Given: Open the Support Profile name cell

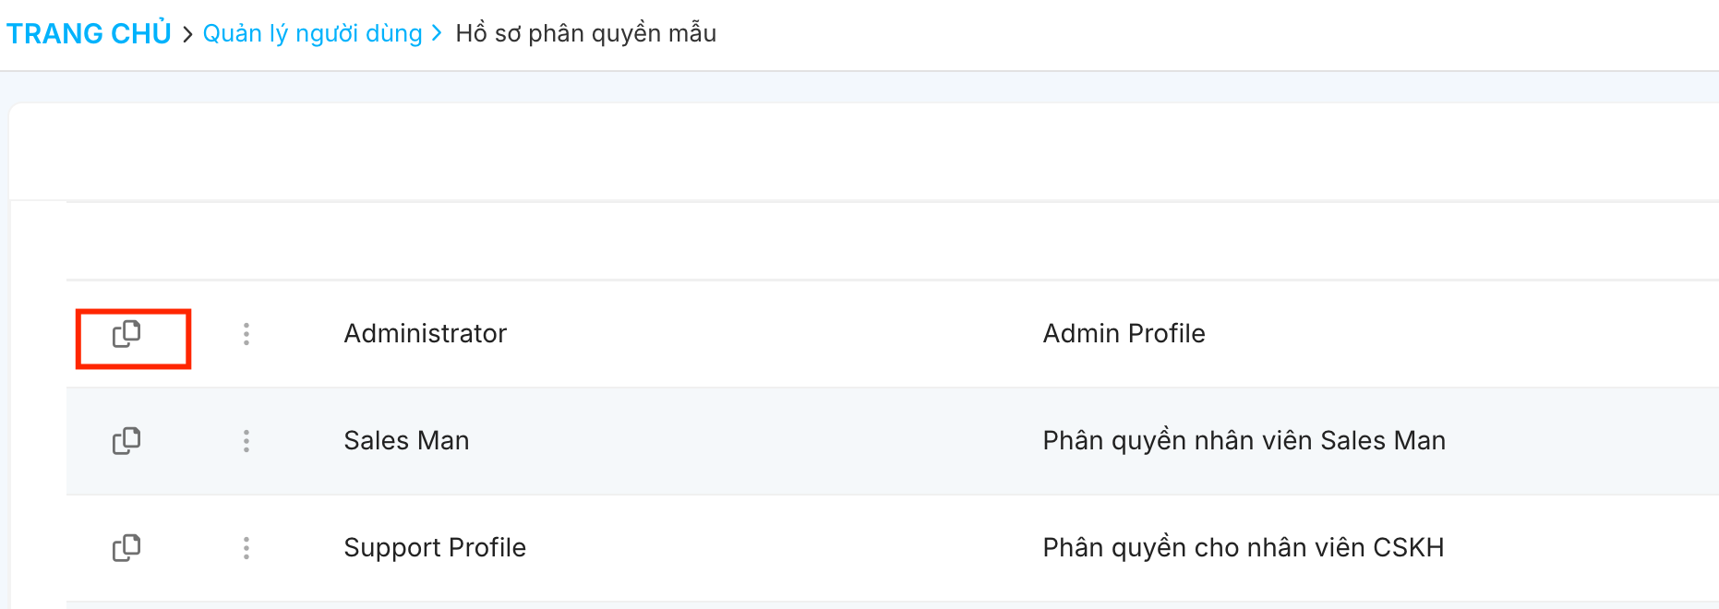Looking at the screenshot, I should tap(435, 548).
